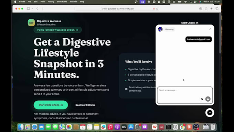Open the Help menu
The width and height of the screenshot is (234, 132).
click(82, 2)
